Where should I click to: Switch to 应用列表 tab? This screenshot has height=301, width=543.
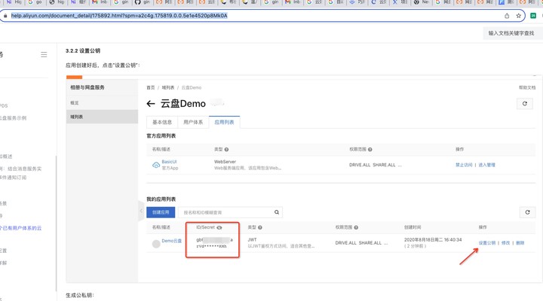click(225, 122)
